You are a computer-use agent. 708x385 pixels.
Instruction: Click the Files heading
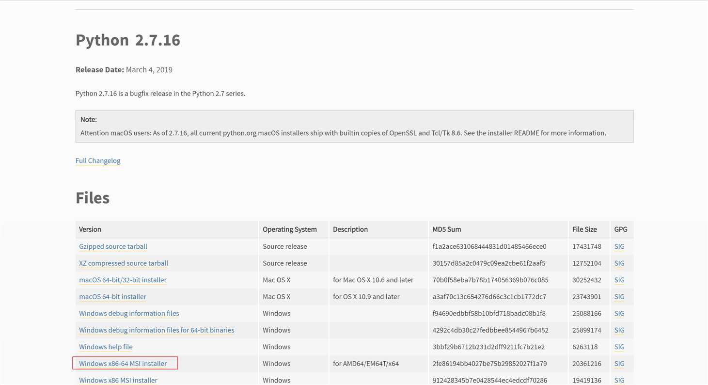(93, 198)
